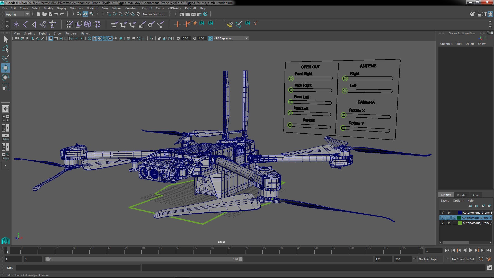Open the File menu

5,8
